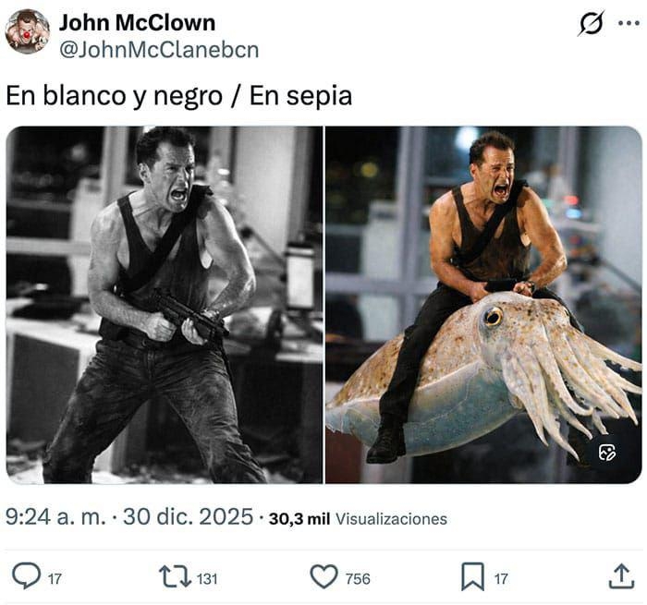Click the image edit icon on squid photo
The height and width of the screenshot is (605, 647).
[x=607, y=453]
